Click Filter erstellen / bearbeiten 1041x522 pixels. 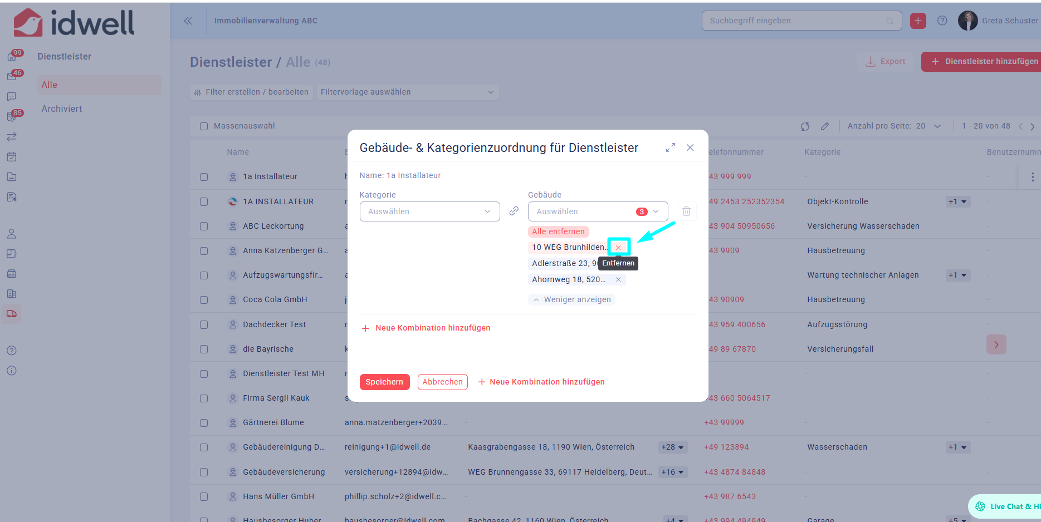pyautogui.click(x=251, y=92)
